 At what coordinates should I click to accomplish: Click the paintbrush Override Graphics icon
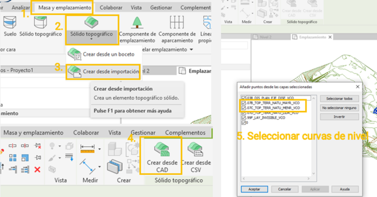[52, 158]
